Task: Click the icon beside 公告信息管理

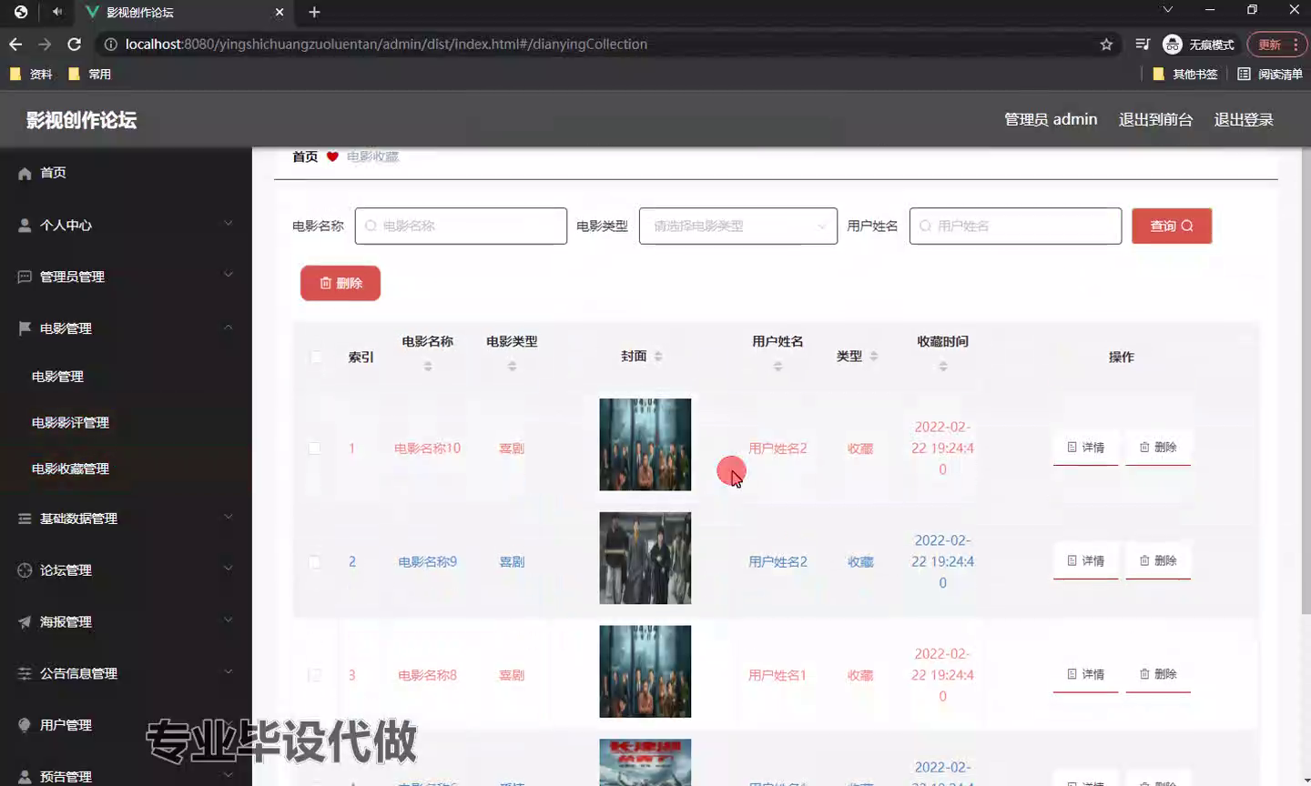Action: [x=25, y=674]
